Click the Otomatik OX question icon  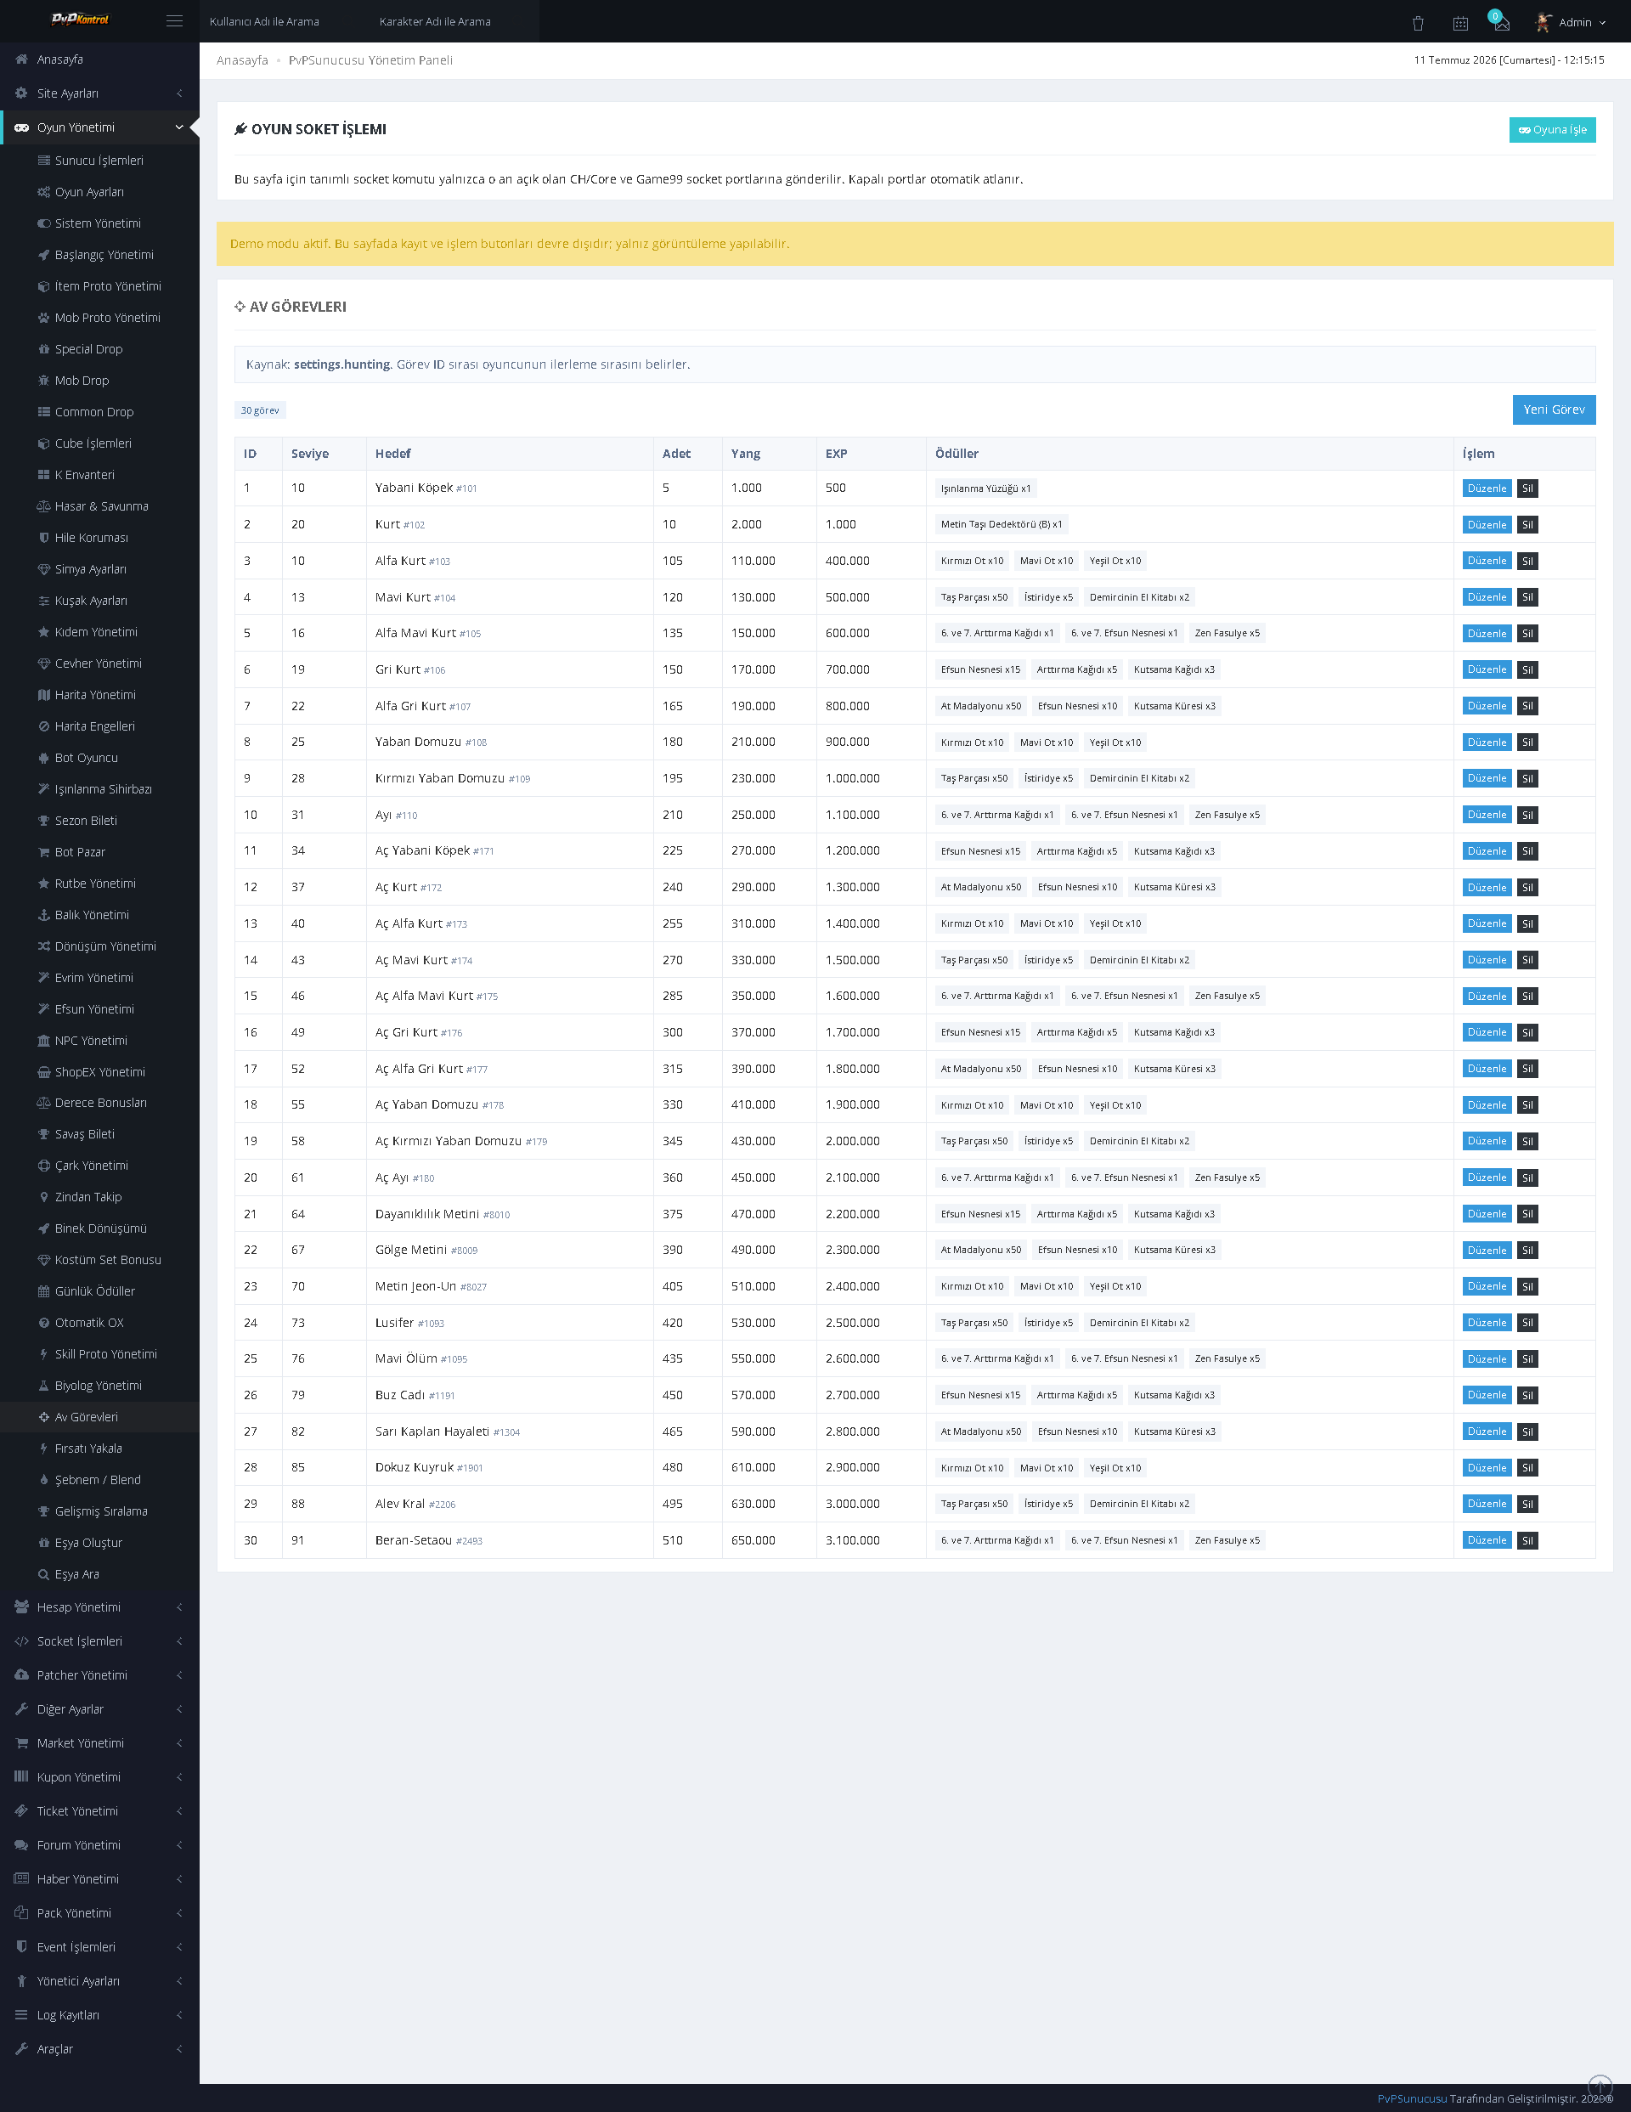pyautogui.click(x=43, y=1323)
